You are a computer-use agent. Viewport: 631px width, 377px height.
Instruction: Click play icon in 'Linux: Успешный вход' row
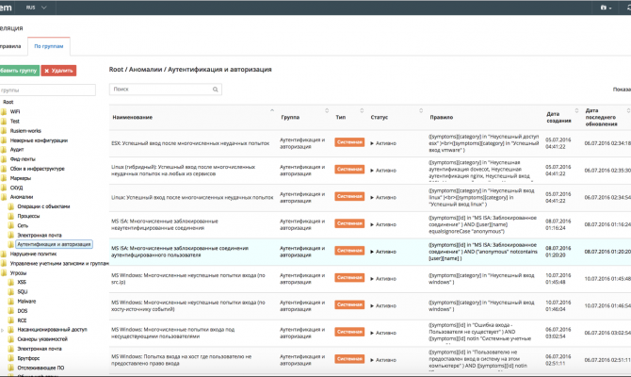[372, 197]
